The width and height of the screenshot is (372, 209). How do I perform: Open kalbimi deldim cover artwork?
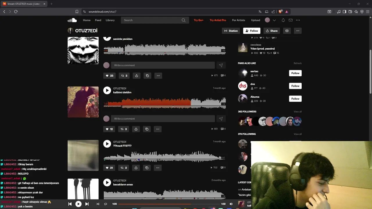83,102
